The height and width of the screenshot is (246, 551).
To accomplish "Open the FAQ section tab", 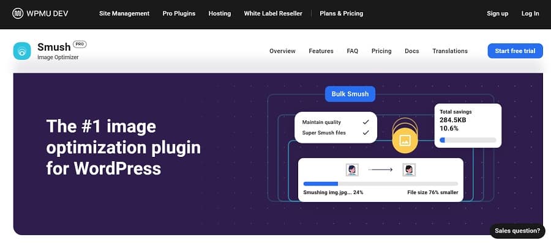I will [353, 51].
